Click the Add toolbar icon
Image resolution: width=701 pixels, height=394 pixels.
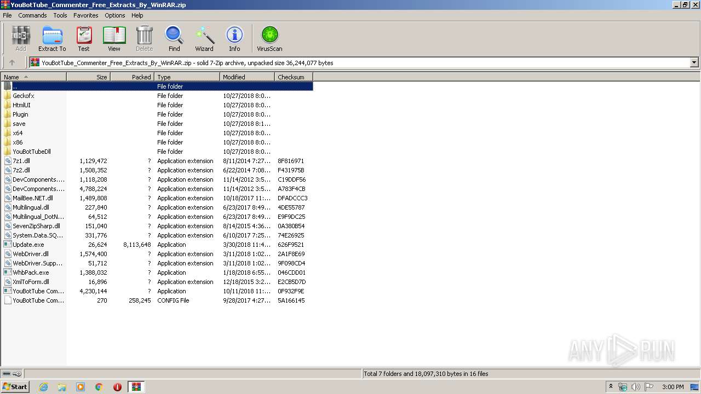tap(21, 39)
